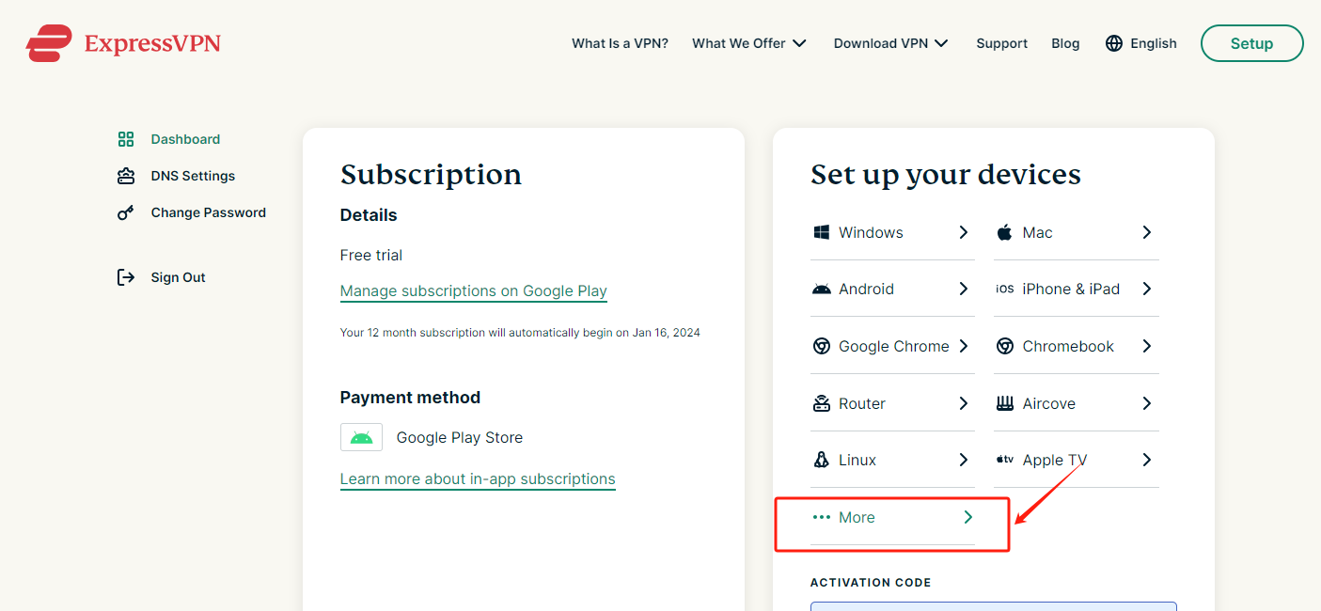
Task: Click the ExpressVPN logo
Action: click(x=123, y=43)
